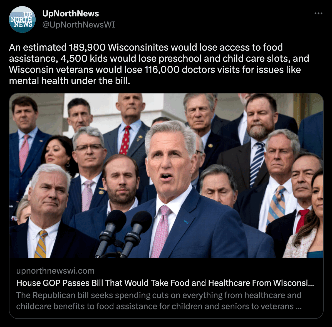Open the three-dot more options menu

pos(318,13)
